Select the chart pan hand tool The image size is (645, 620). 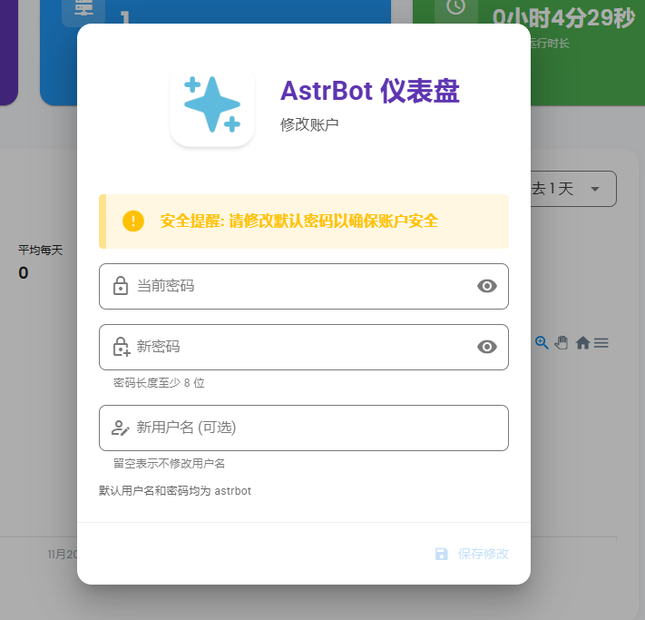(x=562, y=342)
